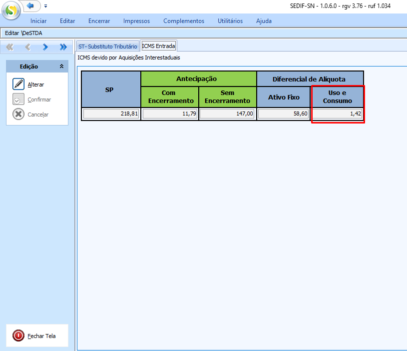The width and height of the screenshot is (407, 351).
Task: Click the Ativo Fixo header
Action: [x=284, y=97]
